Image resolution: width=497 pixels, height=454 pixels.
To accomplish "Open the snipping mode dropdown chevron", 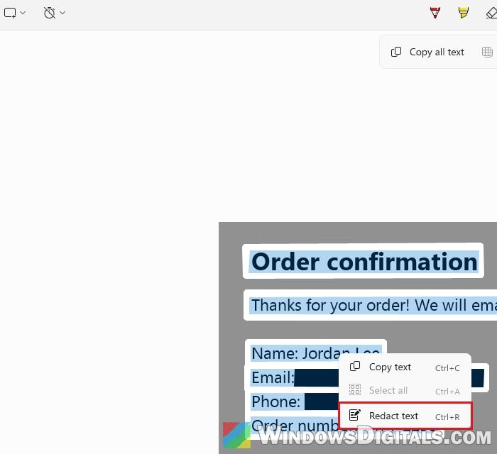I will [x=23, y=13].
